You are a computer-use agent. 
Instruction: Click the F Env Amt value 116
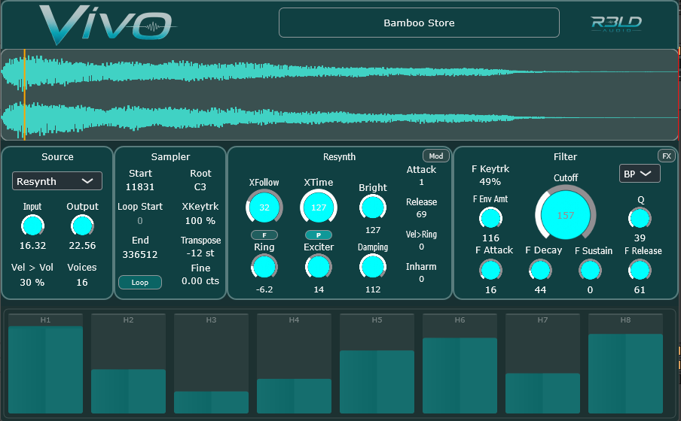(x=490, y=238)
